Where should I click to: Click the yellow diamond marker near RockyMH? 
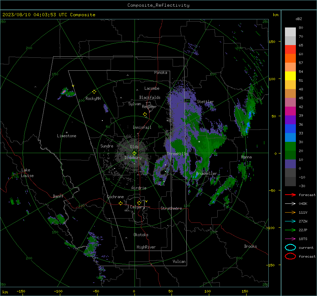[x=94, y=92]
